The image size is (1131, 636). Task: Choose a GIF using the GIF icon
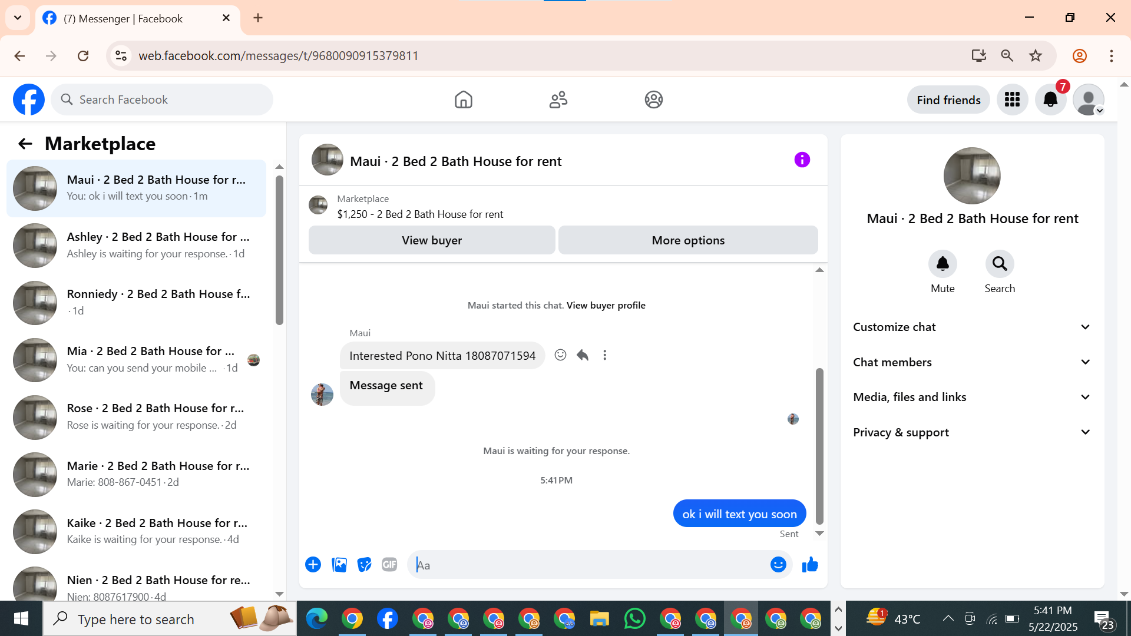389,565
